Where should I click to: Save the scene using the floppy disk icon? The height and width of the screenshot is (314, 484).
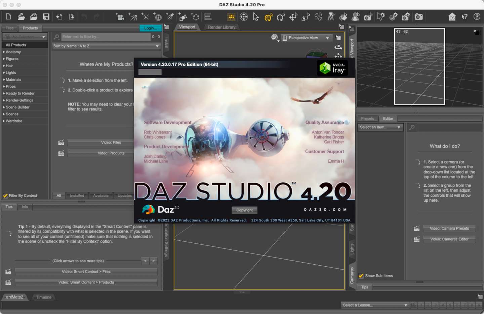tap(46, 16)
